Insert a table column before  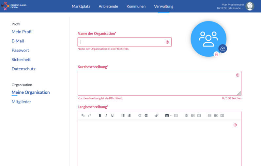click(x=209, y=116)
